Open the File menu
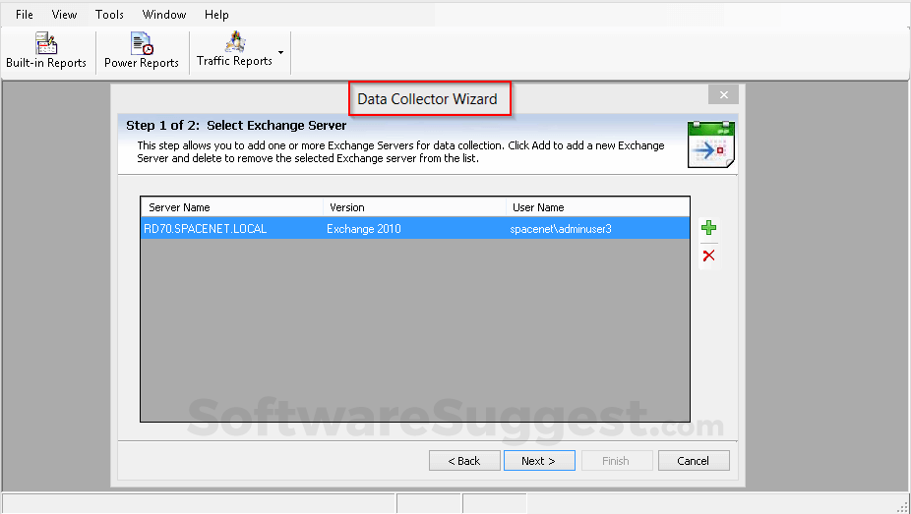Viewport: 911px width, 514px height. (25, 15)
